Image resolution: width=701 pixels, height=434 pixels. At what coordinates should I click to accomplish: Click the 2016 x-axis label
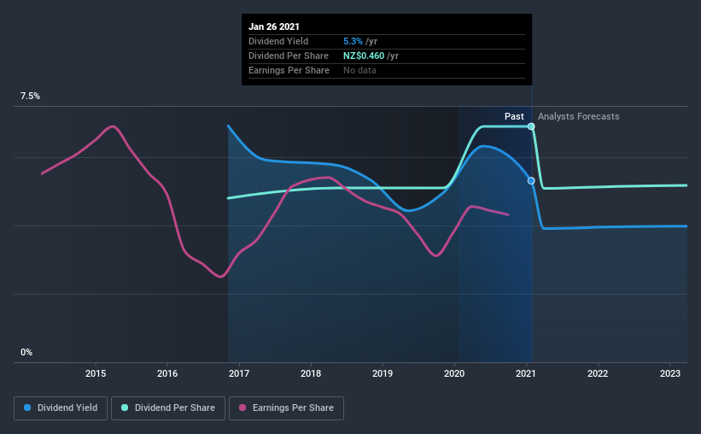click(x=167, y=373)
